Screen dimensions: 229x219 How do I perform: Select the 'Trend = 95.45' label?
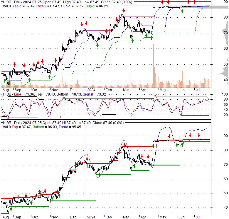coord(70,127)
